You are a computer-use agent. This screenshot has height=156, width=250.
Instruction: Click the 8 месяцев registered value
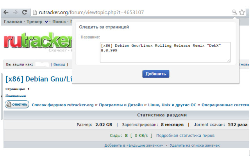(x=172, y=124)
